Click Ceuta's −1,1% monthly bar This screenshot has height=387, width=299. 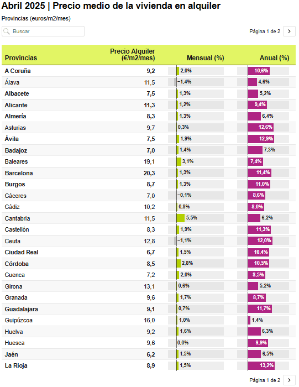(x=175, y=241)
